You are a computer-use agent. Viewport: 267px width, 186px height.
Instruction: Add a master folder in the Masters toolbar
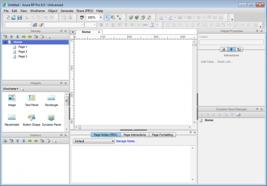click(x=5, y=141)
